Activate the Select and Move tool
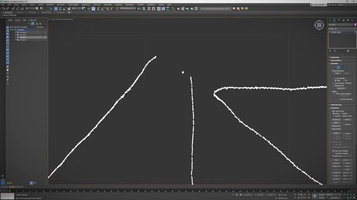 pos(56,9)
